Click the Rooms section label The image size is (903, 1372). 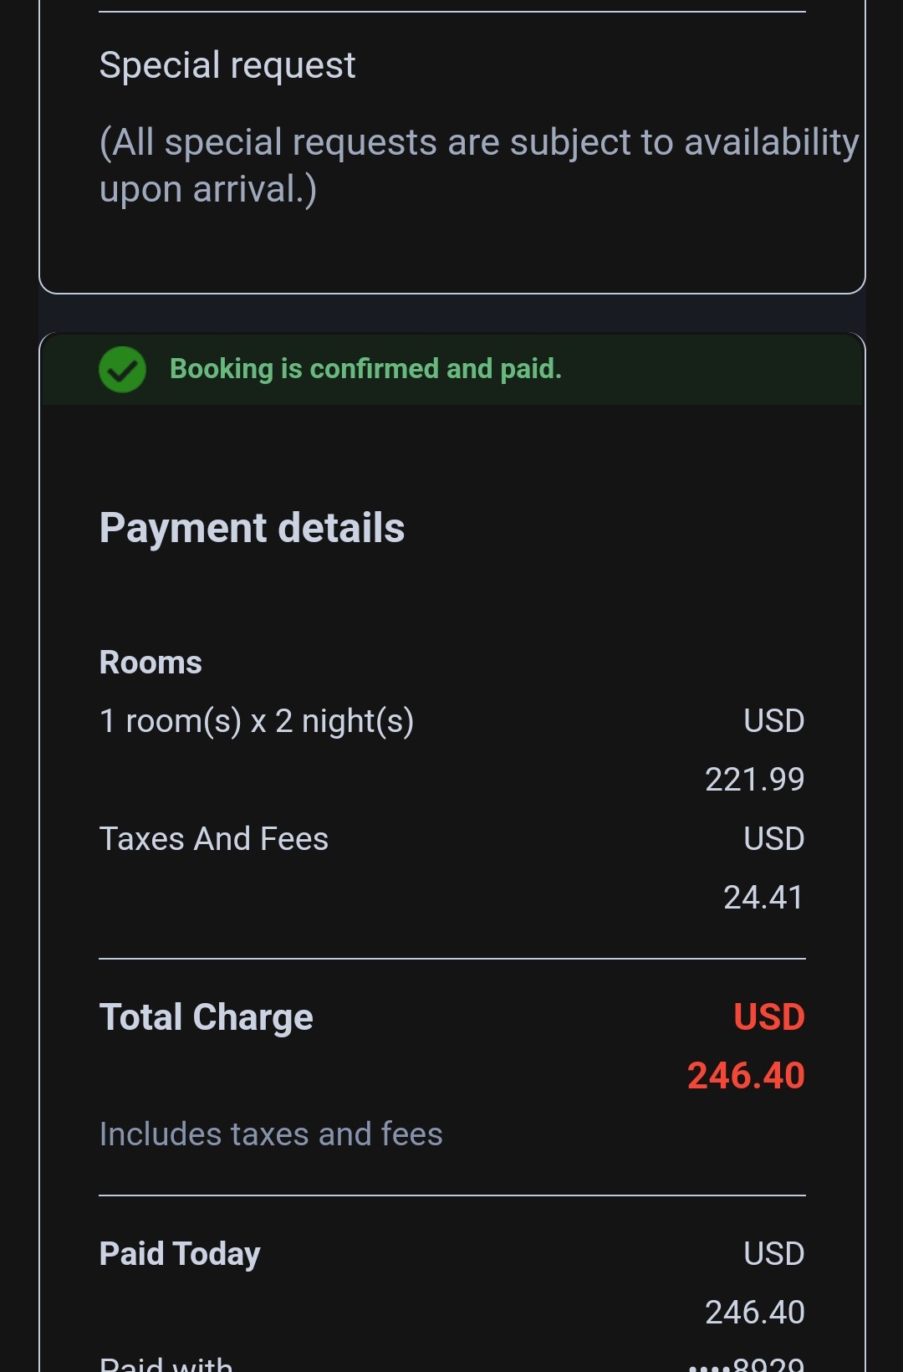[150, 663]
